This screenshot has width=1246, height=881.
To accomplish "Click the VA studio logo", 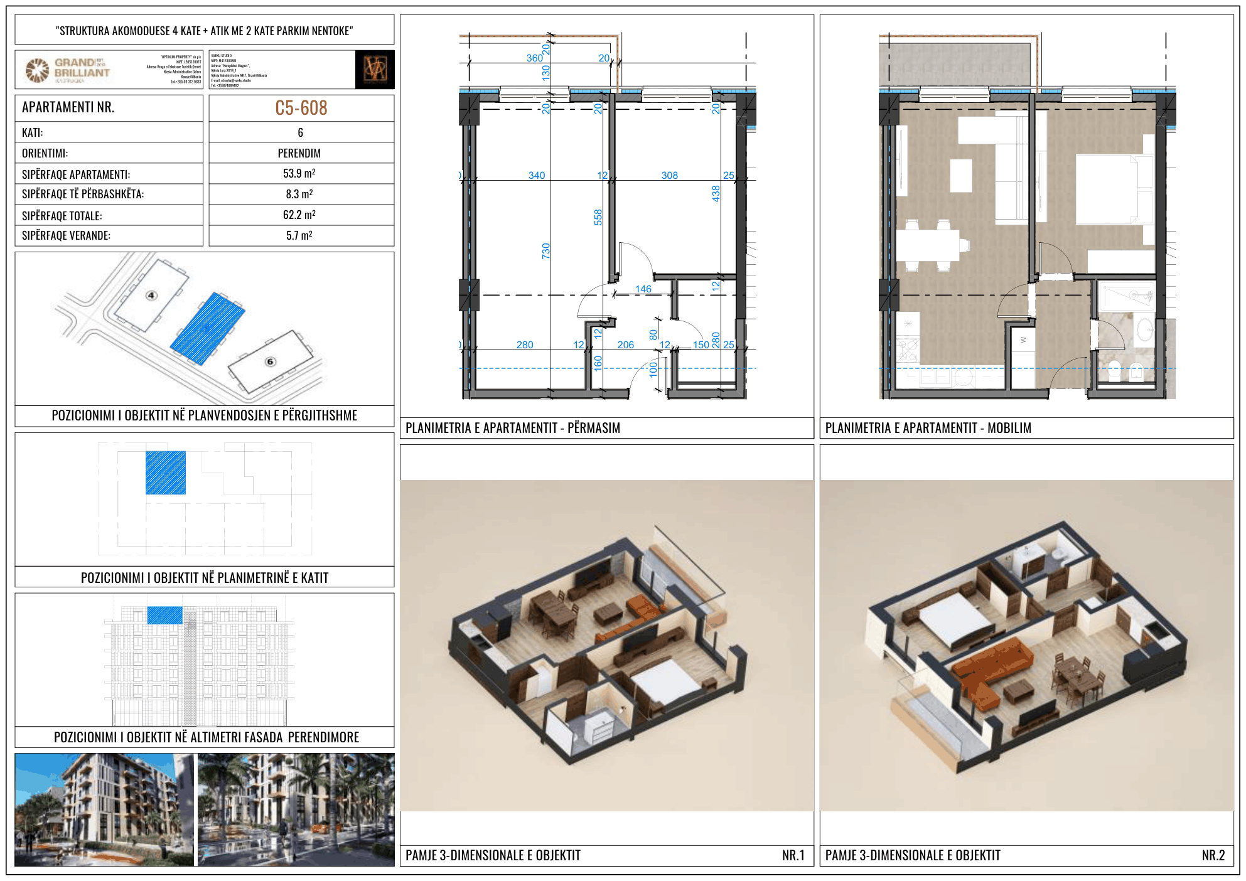I will pos(375,70).
